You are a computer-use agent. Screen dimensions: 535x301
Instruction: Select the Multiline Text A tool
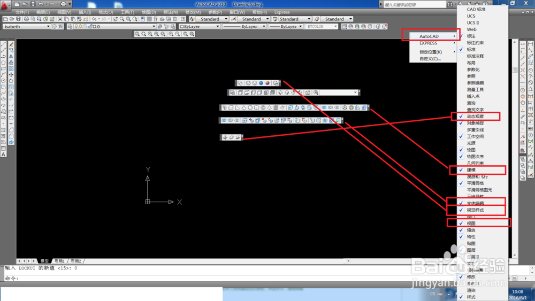3,155
